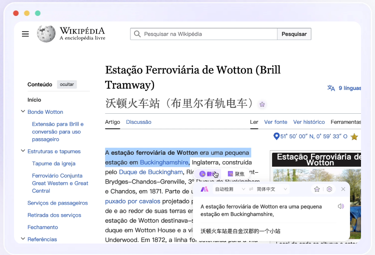The height and width of the screenshot is (255, 375).
Task: Open the Ver histórico tab
Action: [309, 122]
